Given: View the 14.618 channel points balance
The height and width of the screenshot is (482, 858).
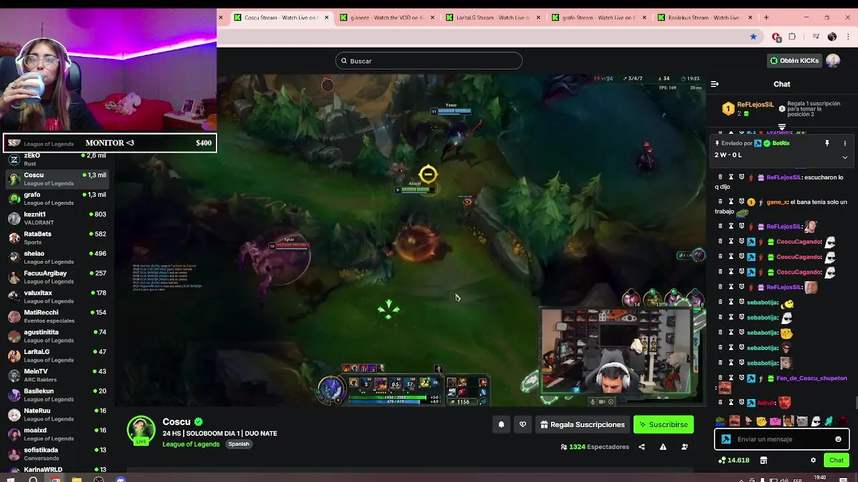Looking at the screenshot, I should click(734, 461).
